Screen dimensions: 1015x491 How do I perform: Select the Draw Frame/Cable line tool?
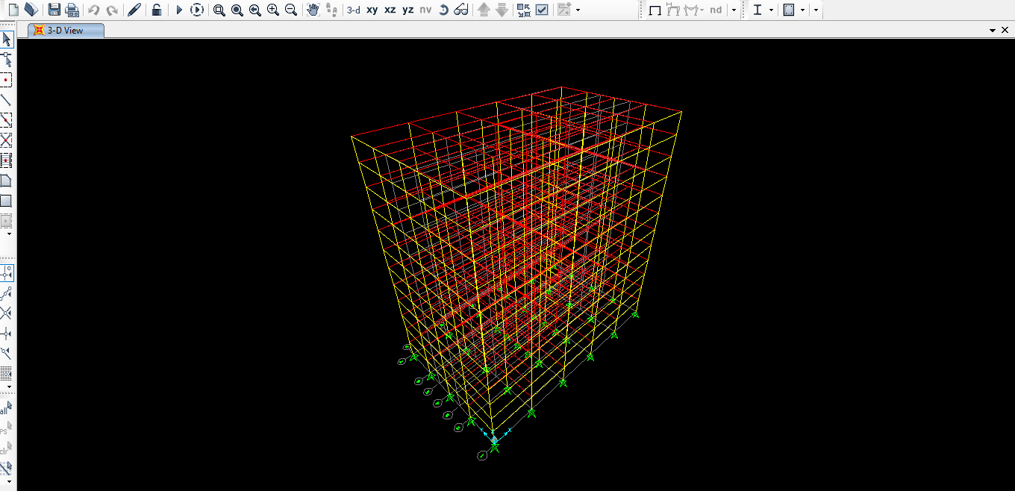point(6,100)
